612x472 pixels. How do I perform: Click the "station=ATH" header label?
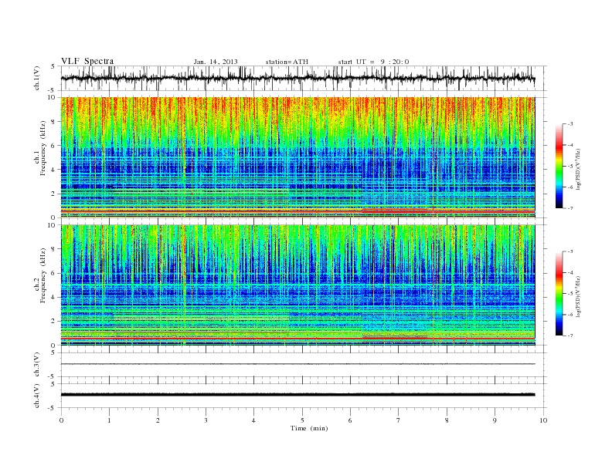(x=287, y=62)
